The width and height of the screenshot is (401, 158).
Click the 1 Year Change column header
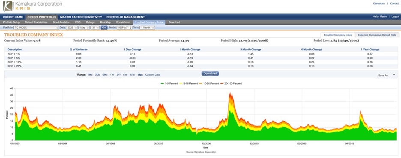(x=370, y=50)
